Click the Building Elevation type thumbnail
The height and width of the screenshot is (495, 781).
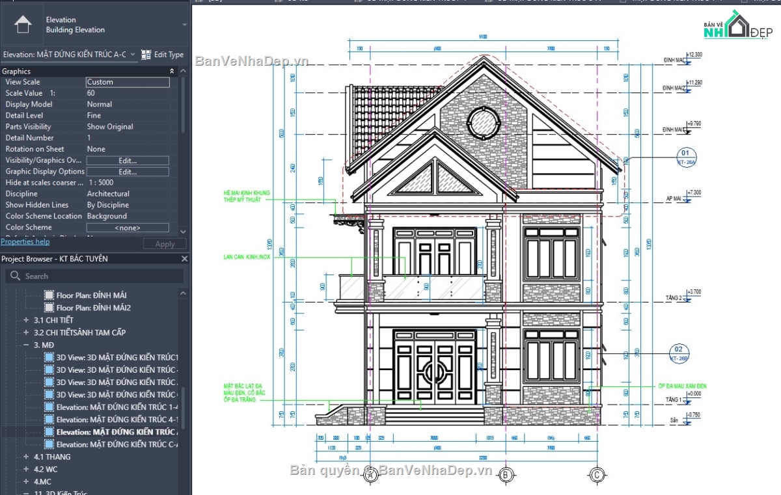(23, 25)
